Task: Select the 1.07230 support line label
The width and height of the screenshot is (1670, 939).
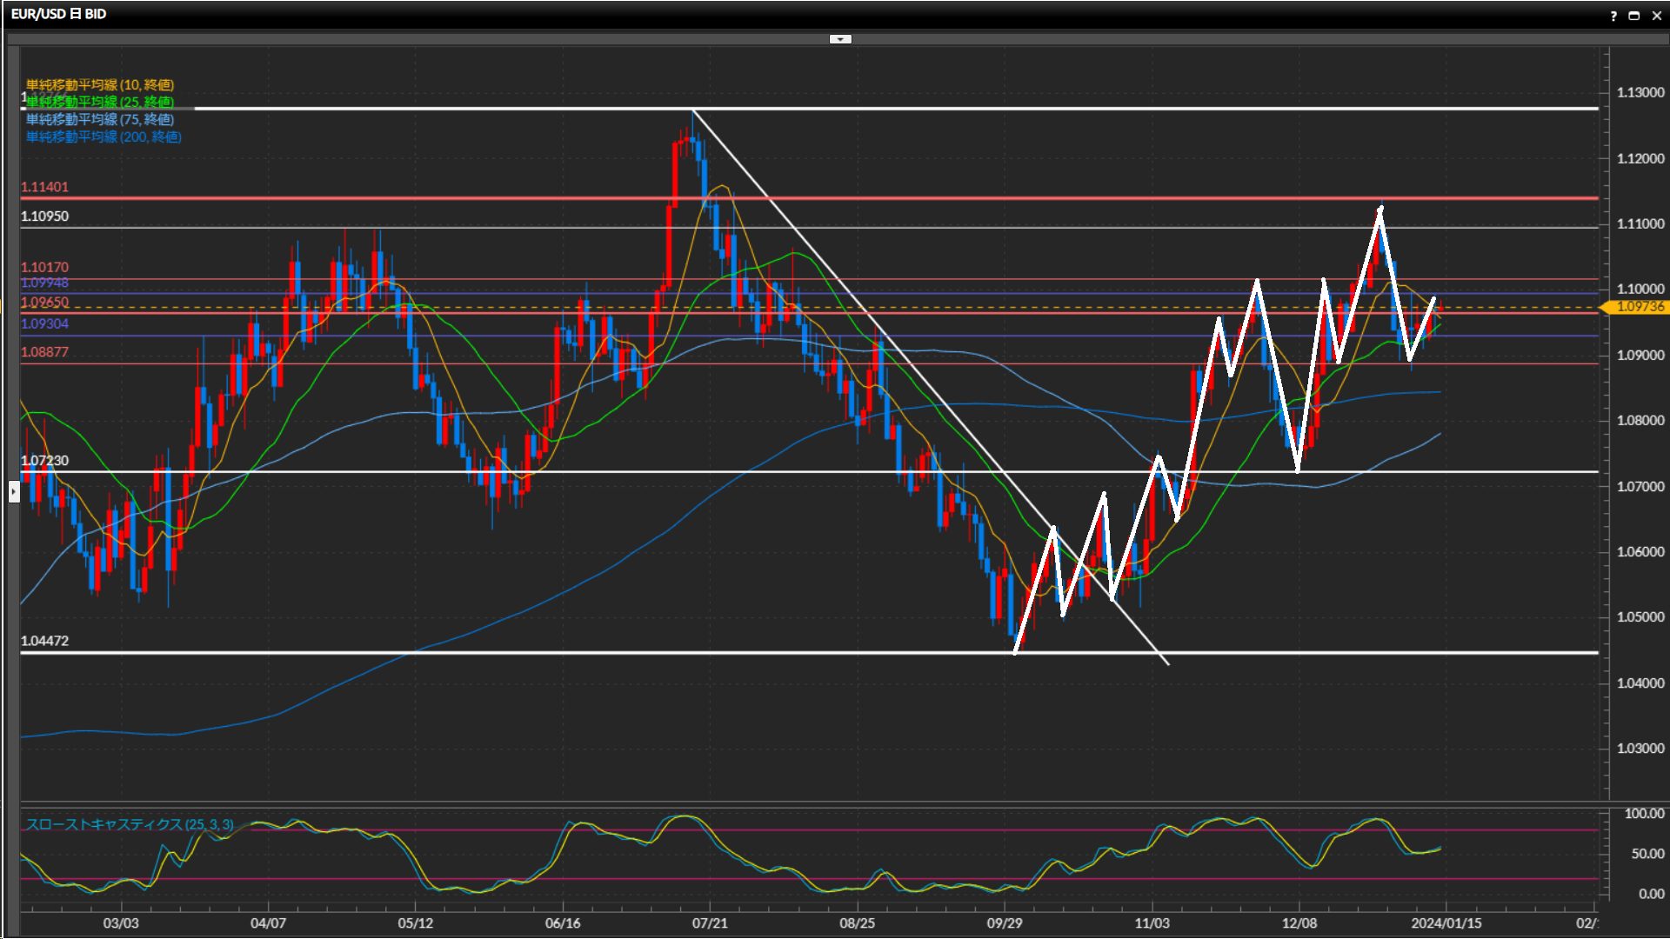Action: pyautogui.click(x=44, y=461)
